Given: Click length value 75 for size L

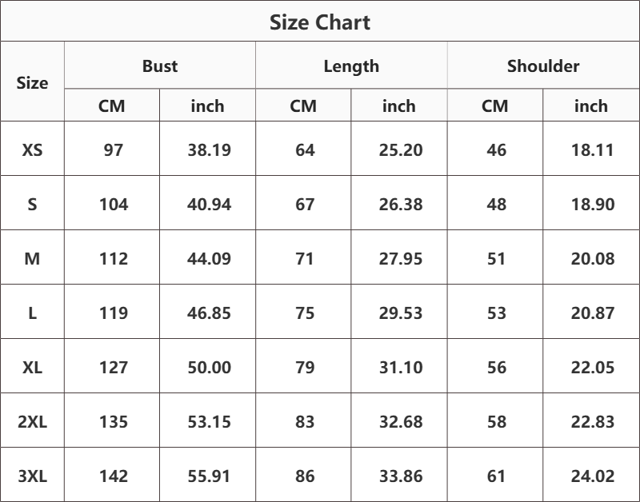Looking at the screenshot, I should [x=305, y=313].
